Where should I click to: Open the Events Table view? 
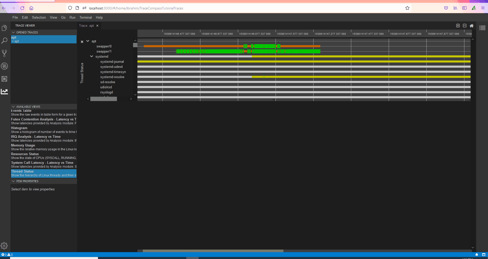pos(44,113)
